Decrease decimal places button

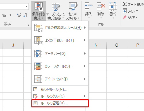25,15
